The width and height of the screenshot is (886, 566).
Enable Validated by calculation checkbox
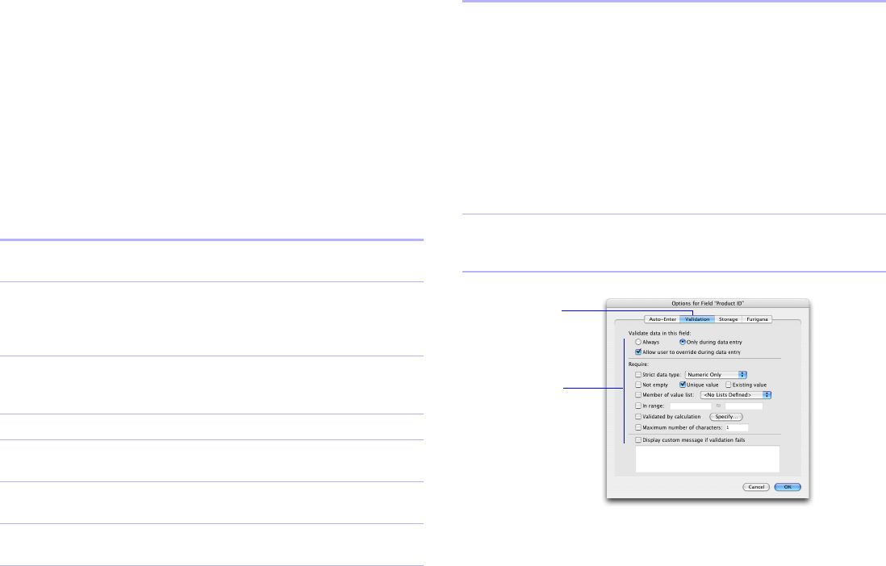click(x=638, y=416)
